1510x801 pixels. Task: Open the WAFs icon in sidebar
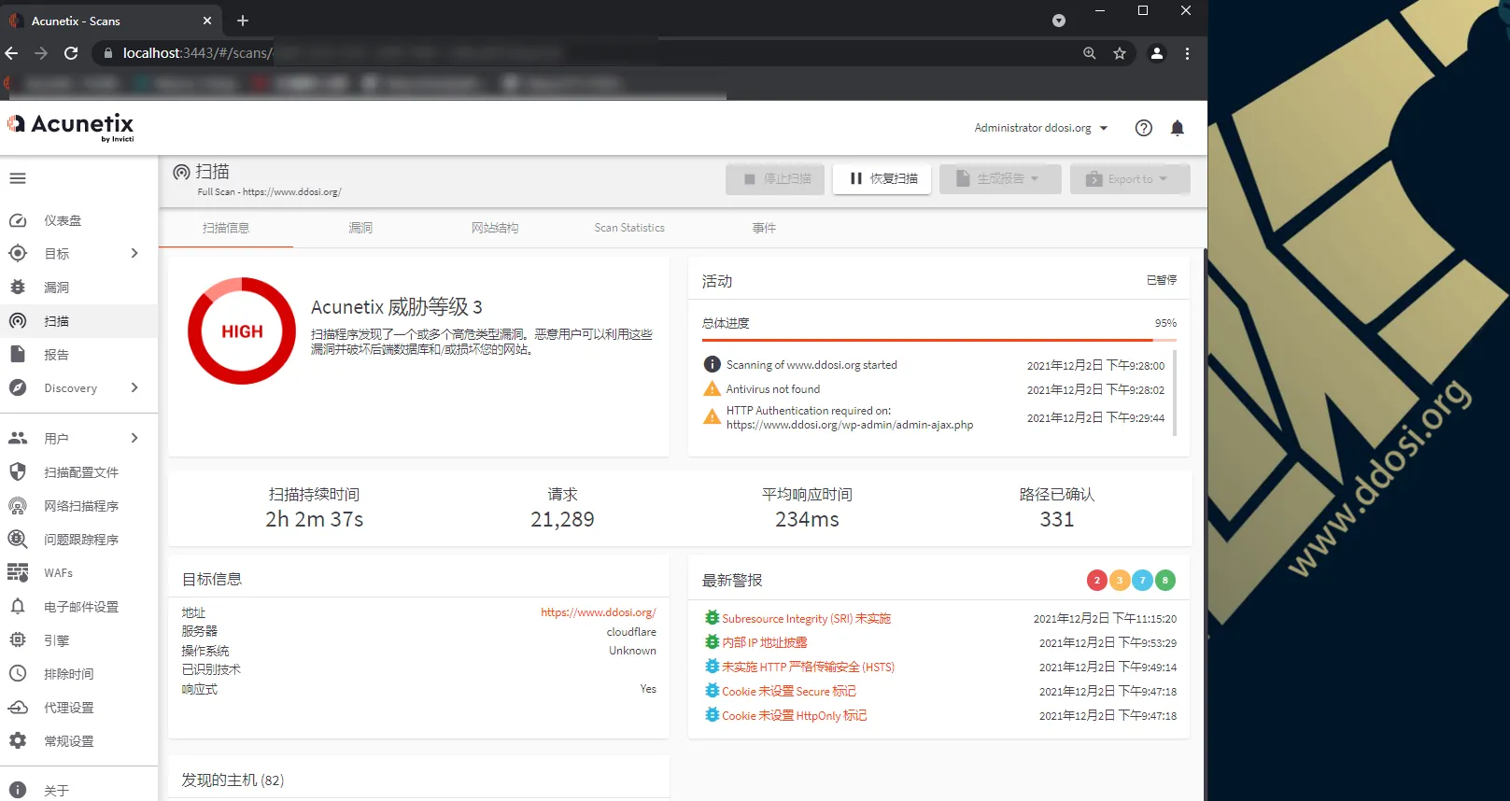(18, 572)
